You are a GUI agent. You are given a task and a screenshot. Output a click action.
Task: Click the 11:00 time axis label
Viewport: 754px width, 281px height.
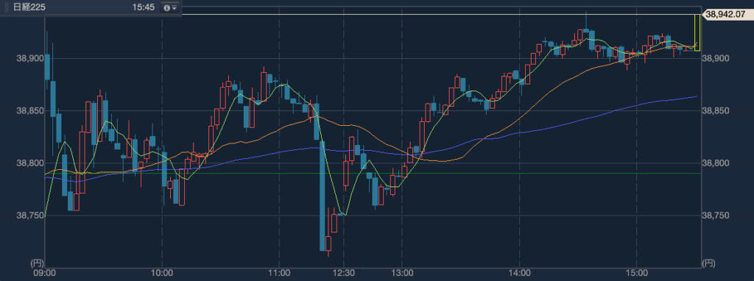coord(279,274)
